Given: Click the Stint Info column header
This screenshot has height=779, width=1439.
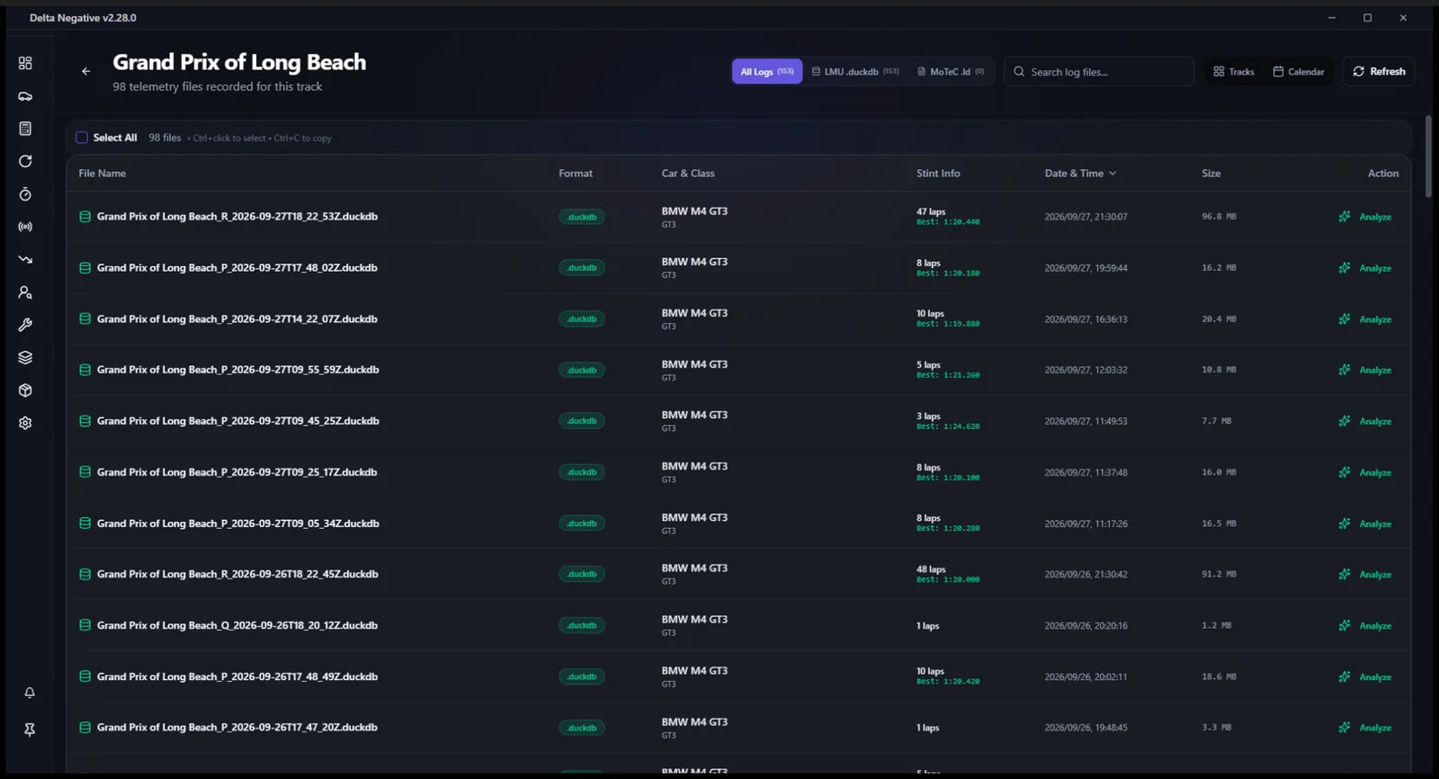Looking at the screenshot, I should pyautogui.click(x=938, y=174).
